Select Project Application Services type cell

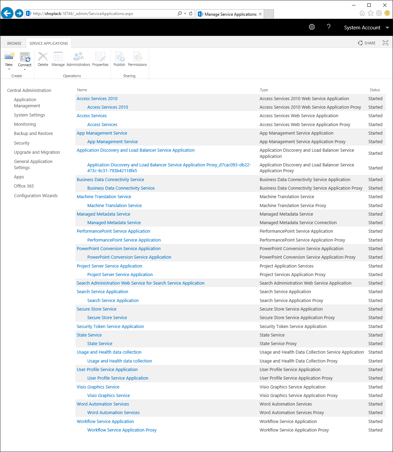coord(287,266)
